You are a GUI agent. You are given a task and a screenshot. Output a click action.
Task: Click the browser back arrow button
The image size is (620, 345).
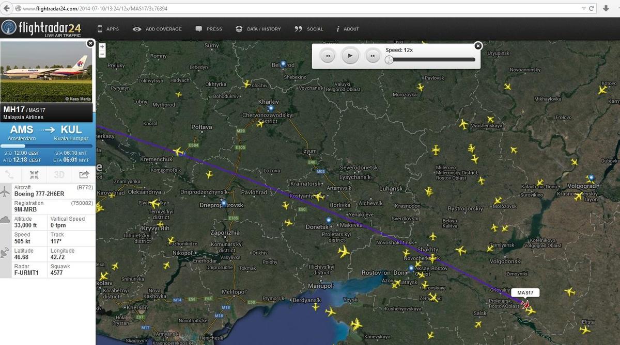[x=6, y=8]
